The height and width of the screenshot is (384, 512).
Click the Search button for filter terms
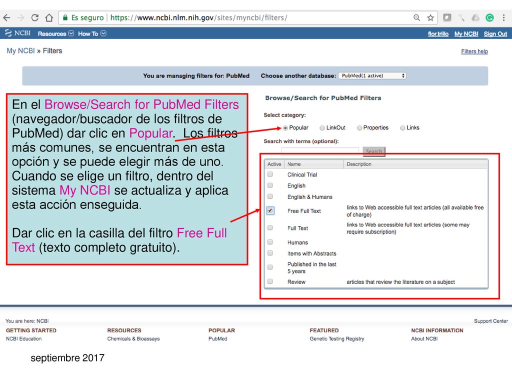[374, 151]
